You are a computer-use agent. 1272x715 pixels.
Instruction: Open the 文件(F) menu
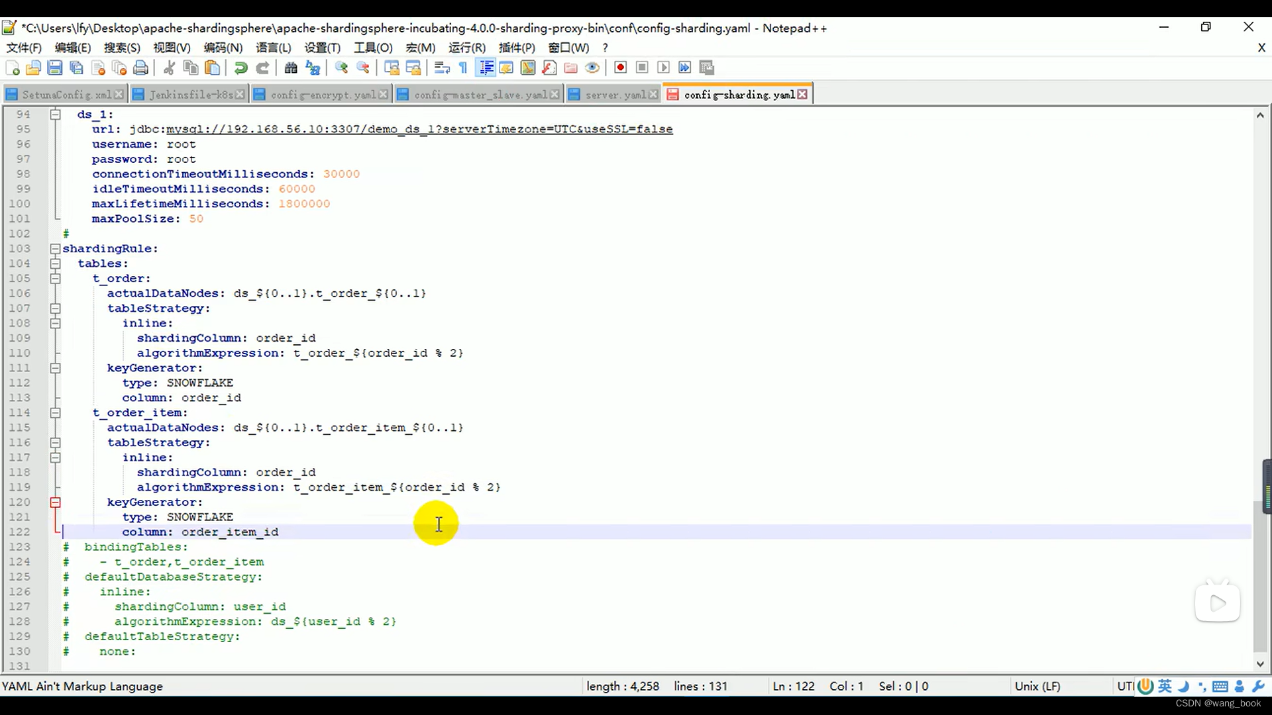pyautogui.click(x=24, y=48)
